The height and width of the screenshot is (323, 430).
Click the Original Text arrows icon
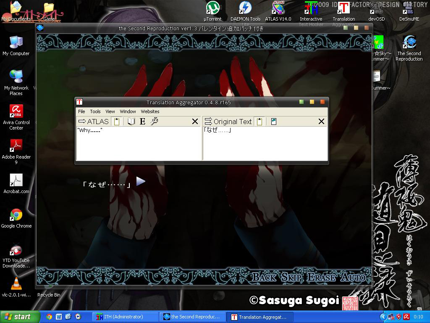pos(208,122)
